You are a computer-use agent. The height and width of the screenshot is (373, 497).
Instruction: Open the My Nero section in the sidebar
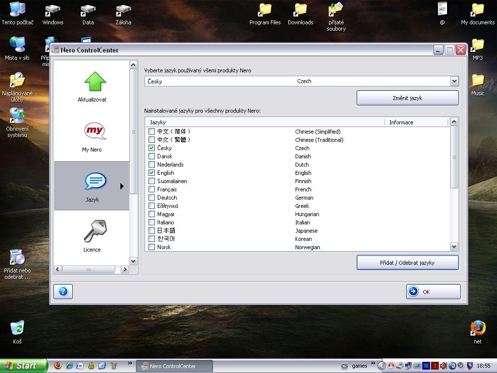92,137
